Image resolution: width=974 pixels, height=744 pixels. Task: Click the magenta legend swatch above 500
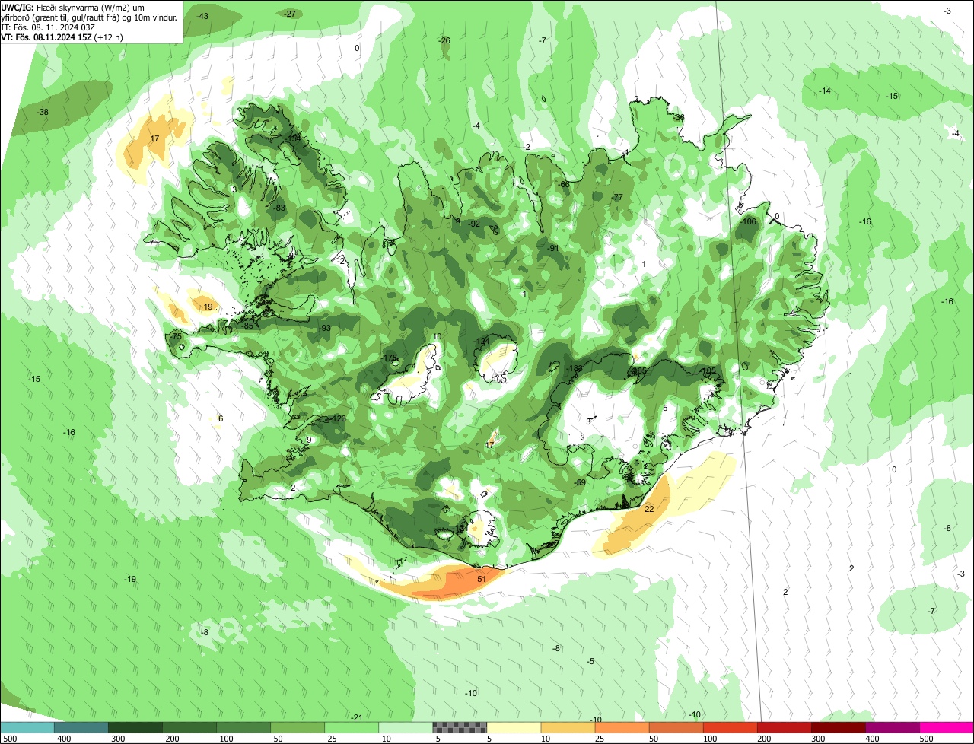click(947, 727)
